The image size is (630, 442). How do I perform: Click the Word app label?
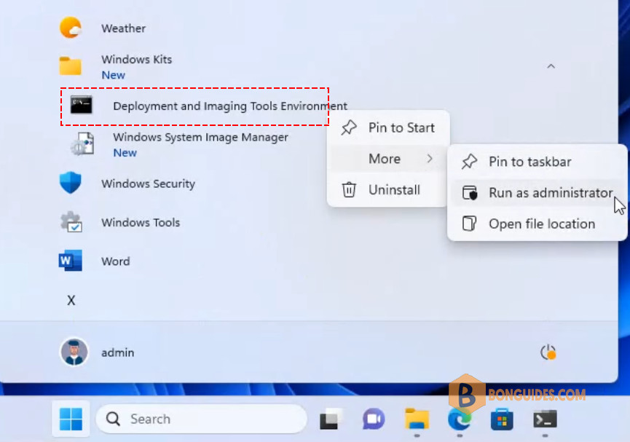pos(116,261)
